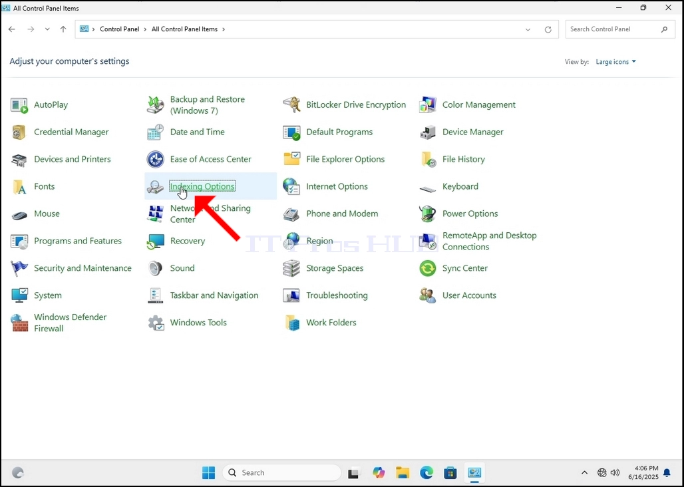Open the volume speaker tray icon
The width and height of the screenshot is (684, 487).
coord(615,472)
